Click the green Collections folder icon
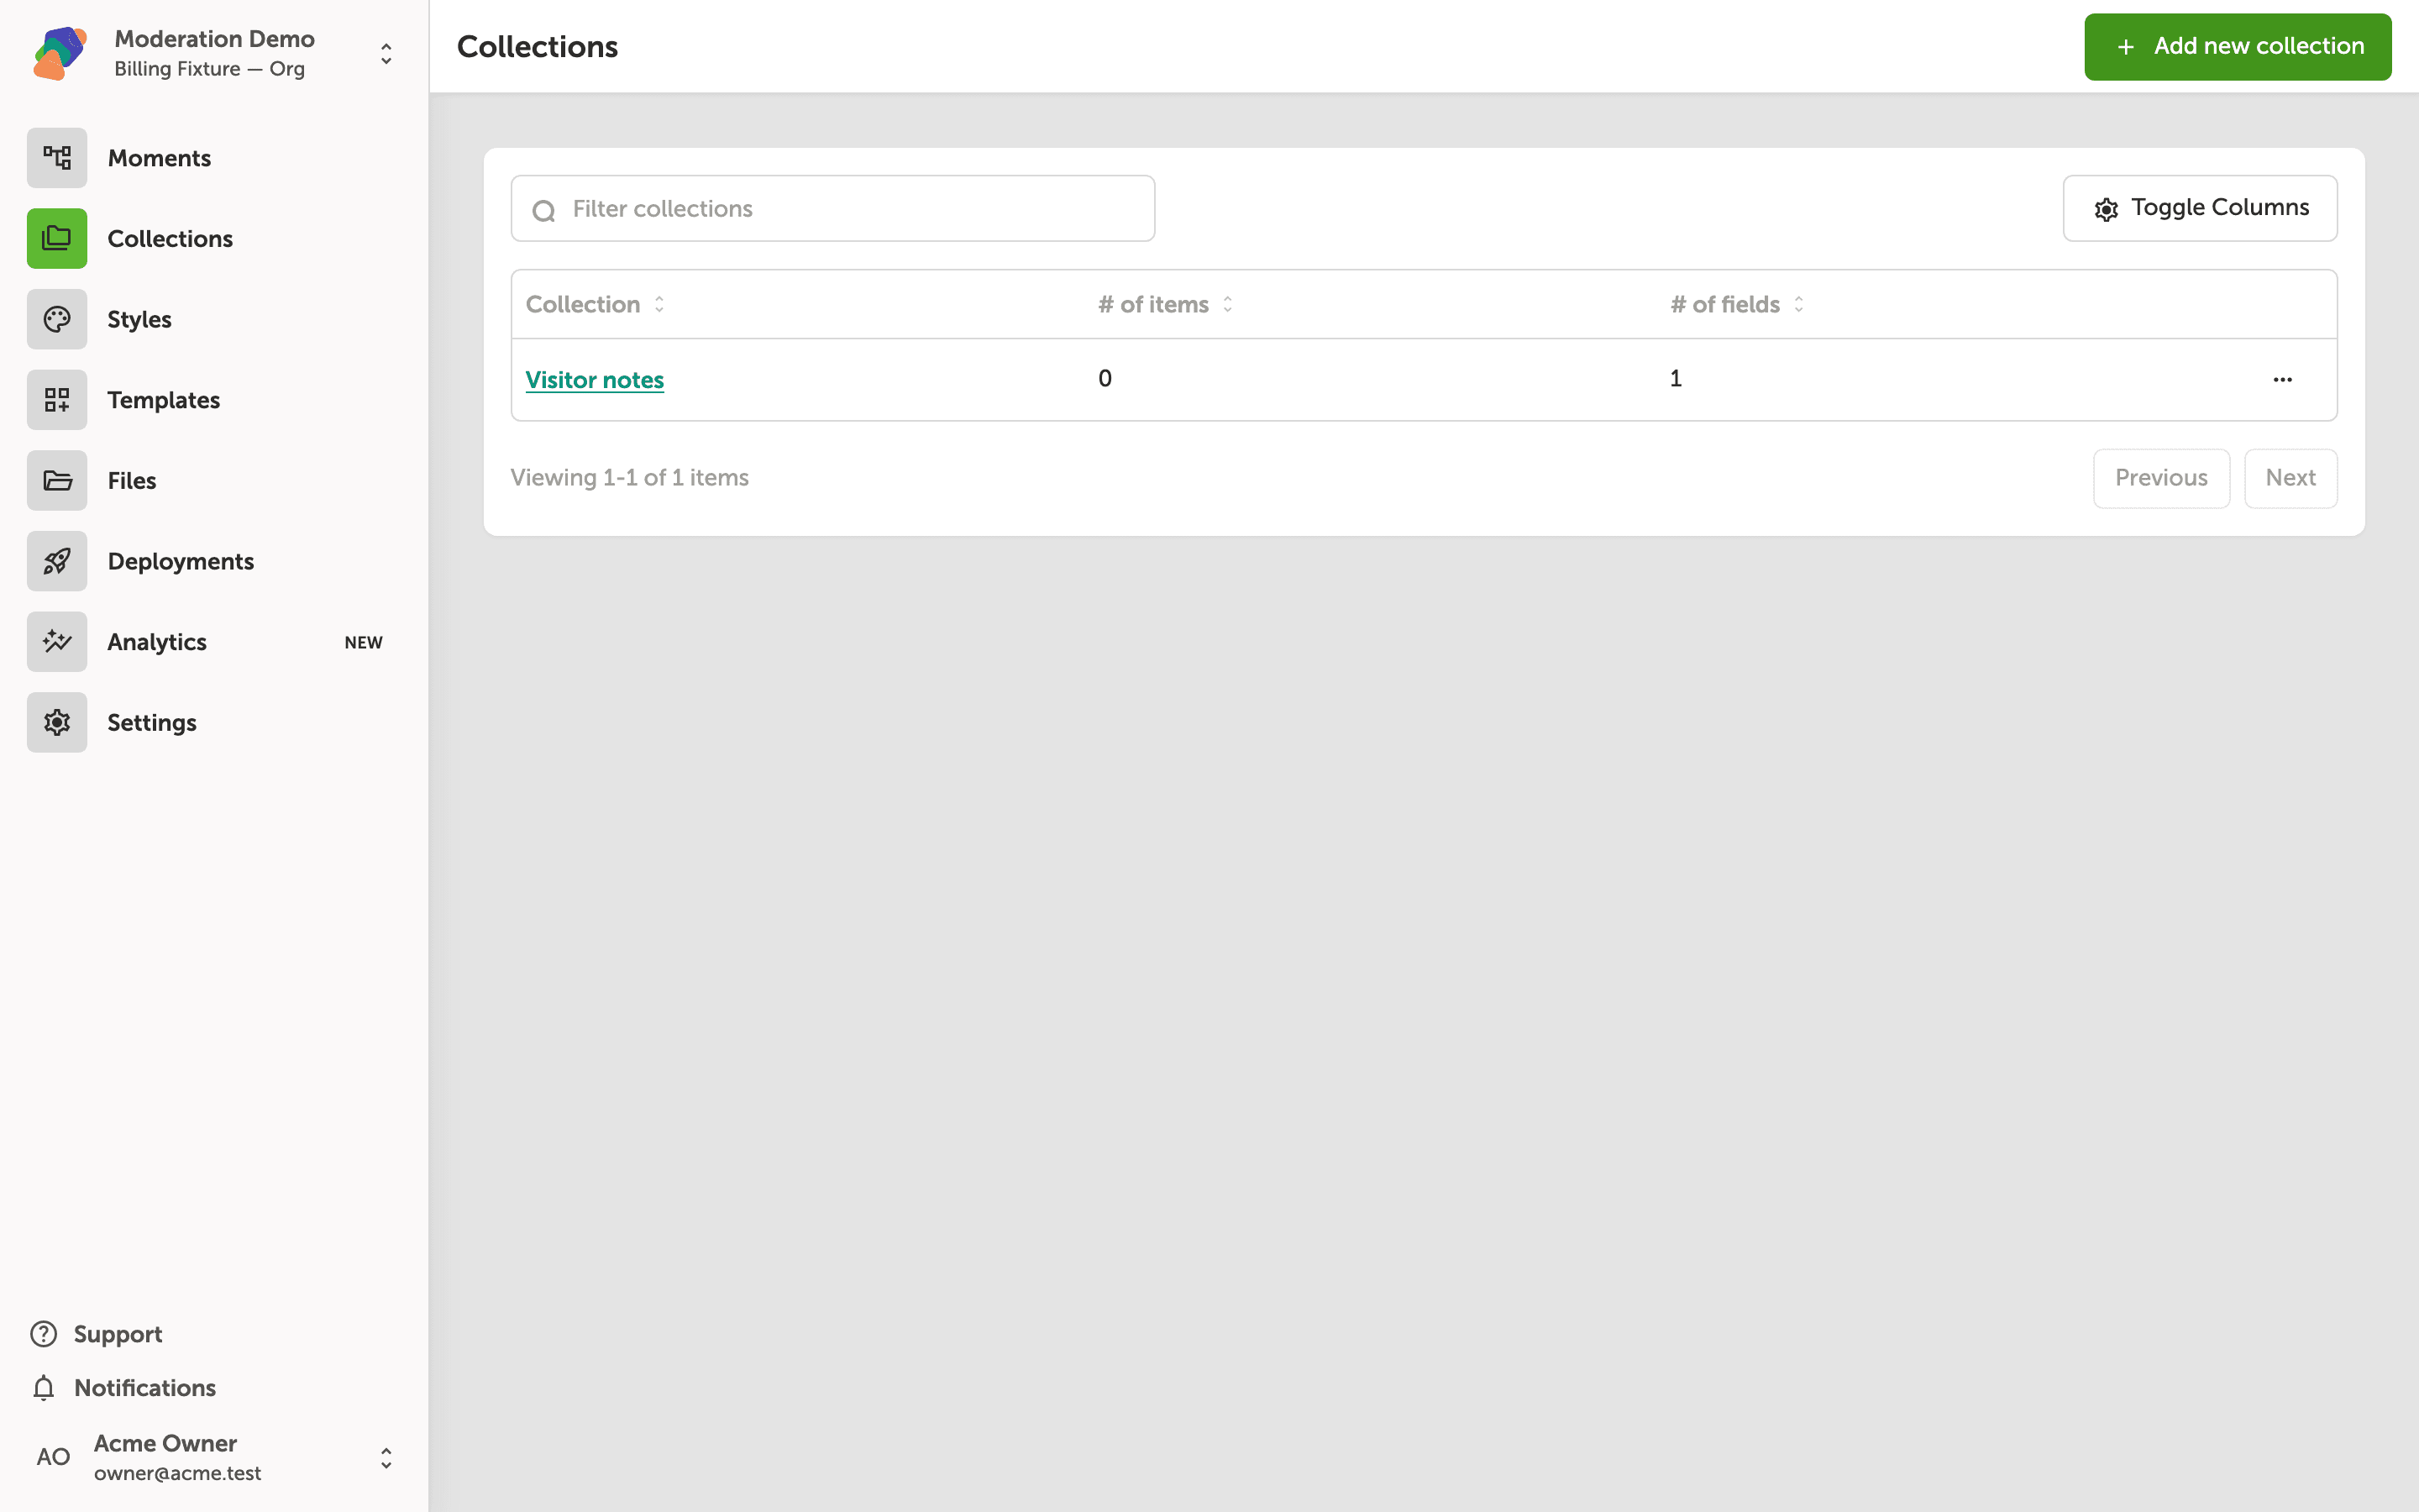This screenshot has width=2419, height=1512. (57, 239)
